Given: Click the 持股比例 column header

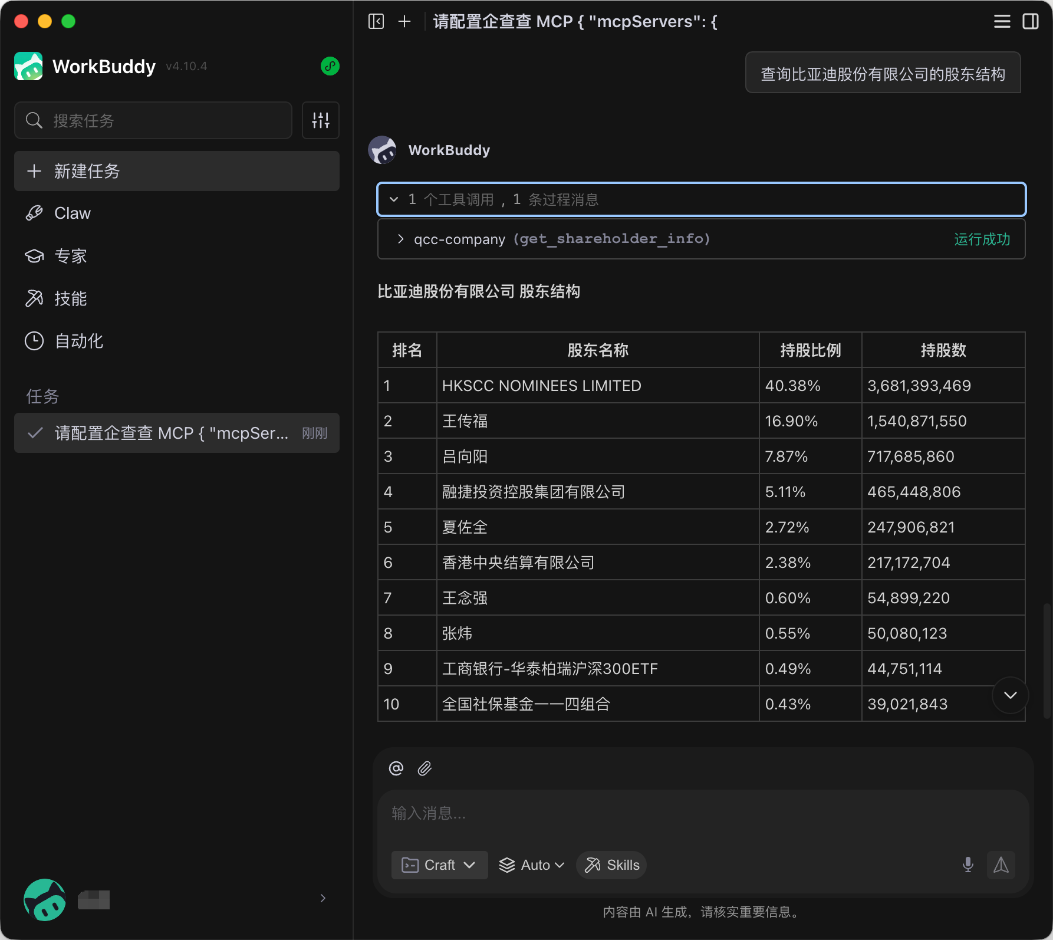Looking at the screenshot, I should (811, 350).
